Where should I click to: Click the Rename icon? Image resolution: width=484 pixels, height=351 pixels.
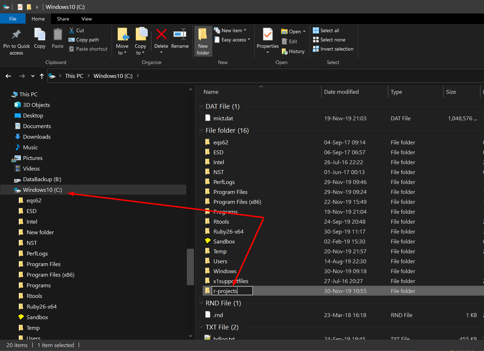pos(180,34)
